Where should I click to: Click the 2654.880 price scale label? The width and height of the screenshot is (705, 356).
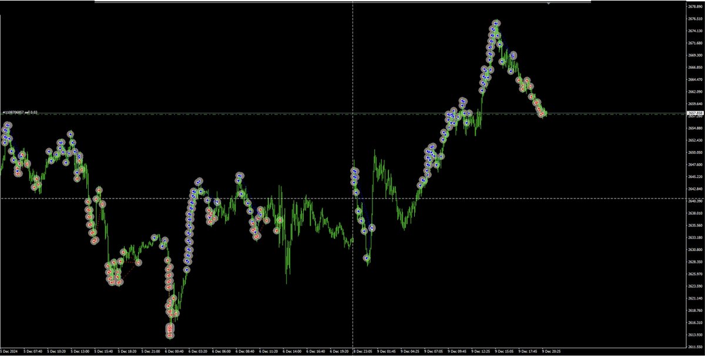695,128
